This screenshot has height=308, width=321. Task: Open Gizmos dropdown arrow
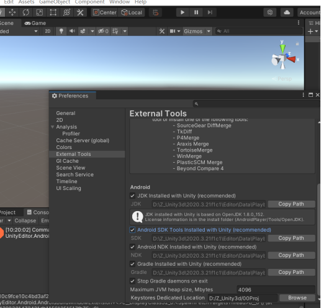[x=209, y=31]
